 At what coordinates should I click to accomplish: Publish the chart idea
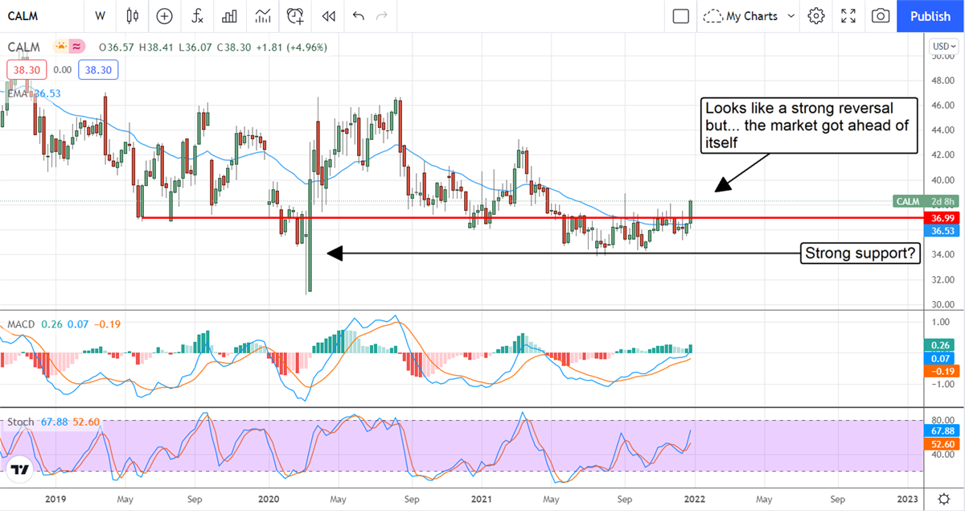pyautogui.click(x=930, y=15)
